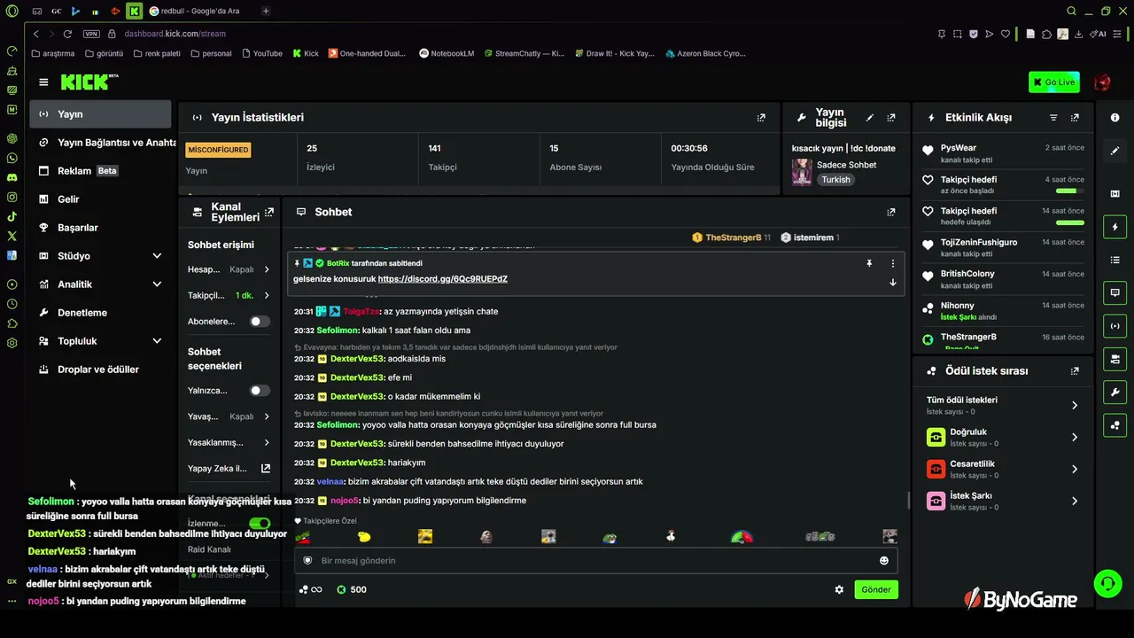Click the VPN badge in address bar
Screen dimensions: 1134x638
(91, 34)
